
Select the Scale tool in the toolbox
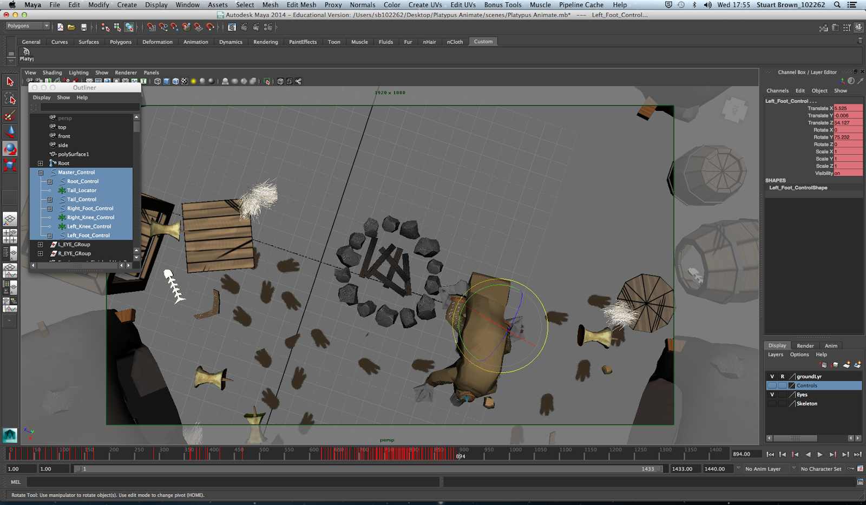click(x=10, y=165)
